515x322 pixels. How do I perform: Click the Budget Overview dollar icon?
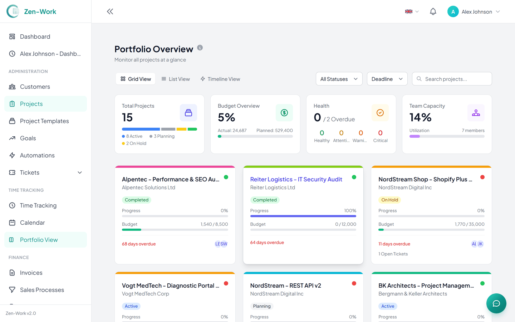[x=284, y=113]
